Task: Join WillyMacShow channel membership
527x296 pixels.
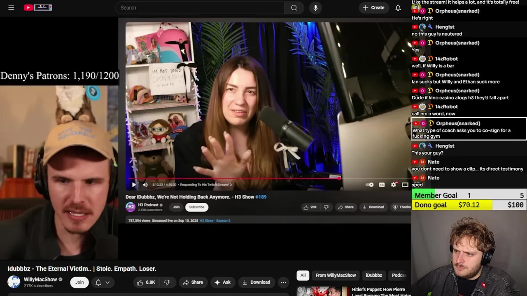Action: coord(79,282)
